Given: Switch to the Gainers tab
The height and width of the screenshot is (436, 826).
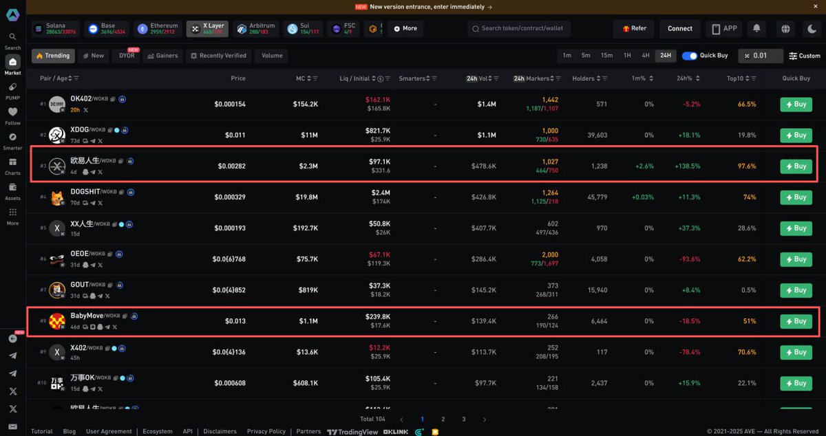Looking at the screenshot, I should click(x=162, y=56).
